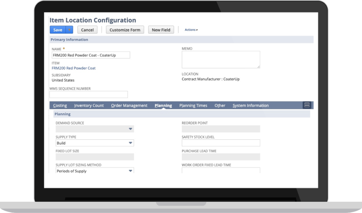Viewport: 362px width, 213px height.
Task: Click the Safety Stock Level field
Action: click(x=221, y=143)
